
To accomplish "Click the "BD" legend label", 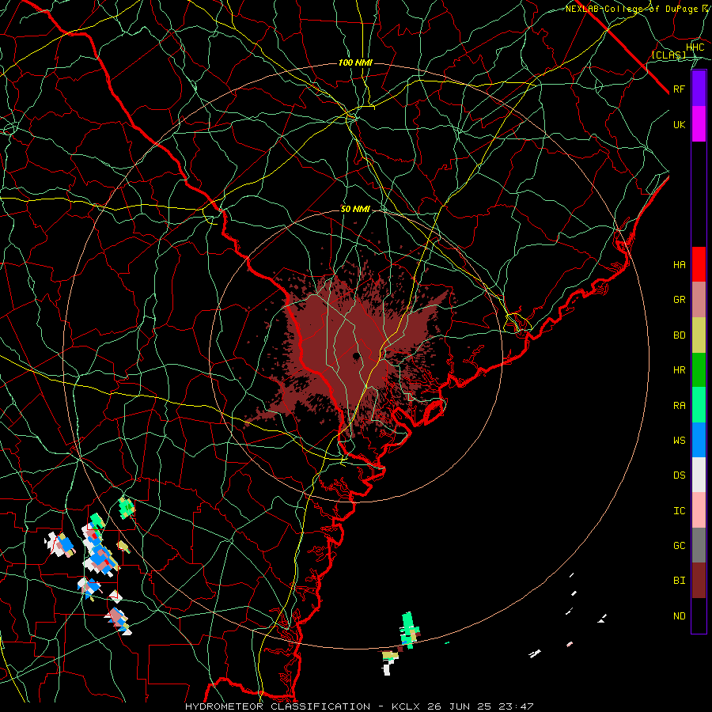I will (679, 335).
